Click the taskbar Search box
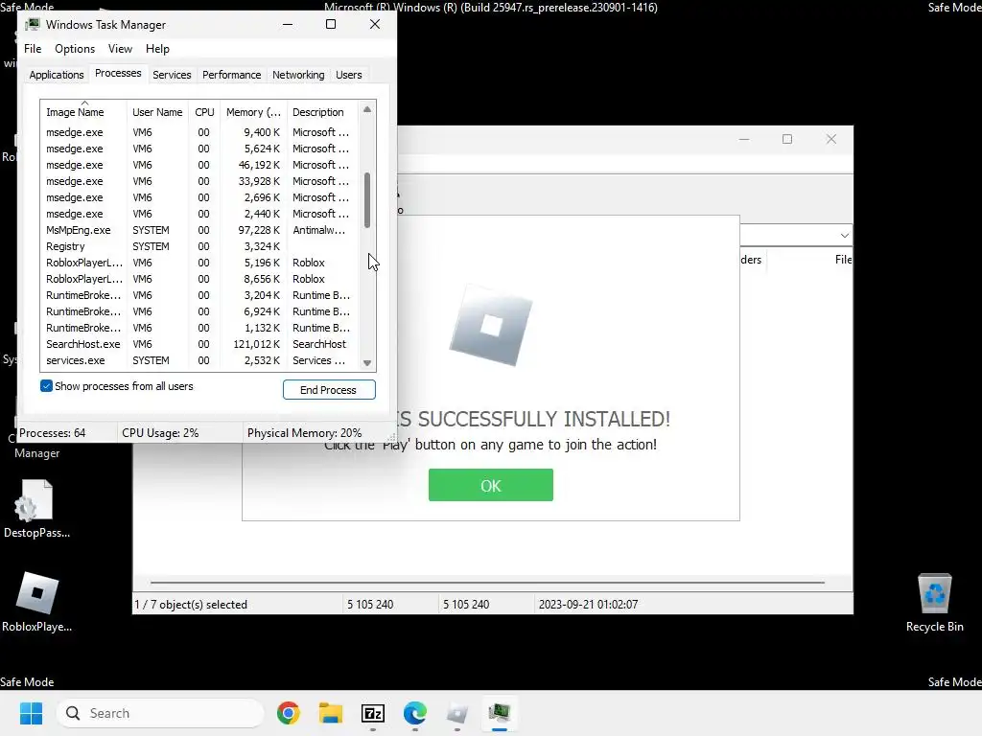 point(160,713)
